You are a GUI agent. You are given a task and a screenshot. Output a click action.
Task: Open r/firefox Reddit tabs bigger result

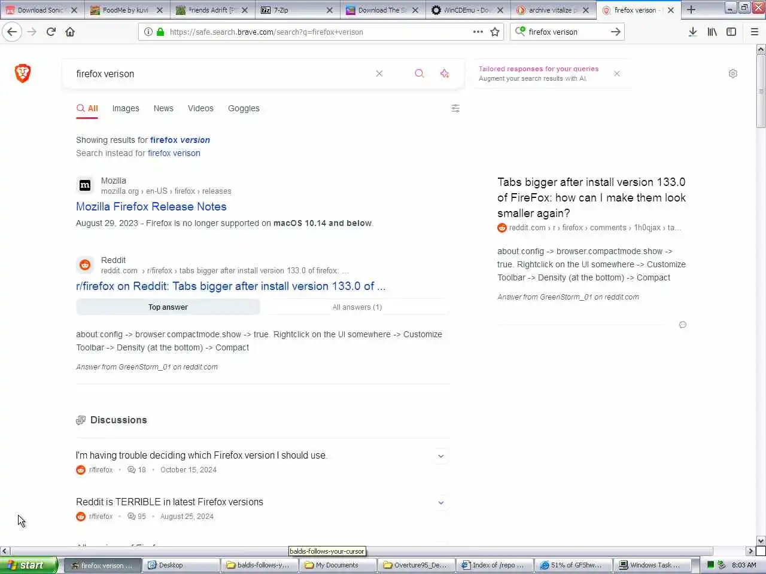(231, 286)
